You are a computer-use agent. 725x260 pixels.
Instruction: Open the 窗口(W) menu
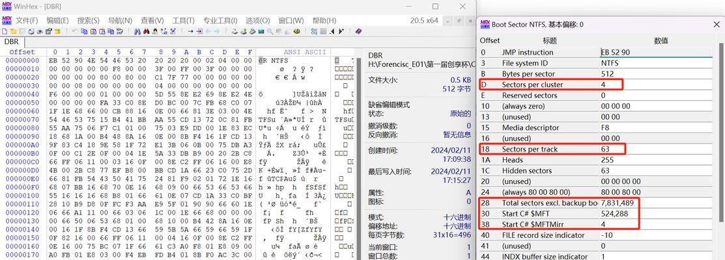[291, 20]
